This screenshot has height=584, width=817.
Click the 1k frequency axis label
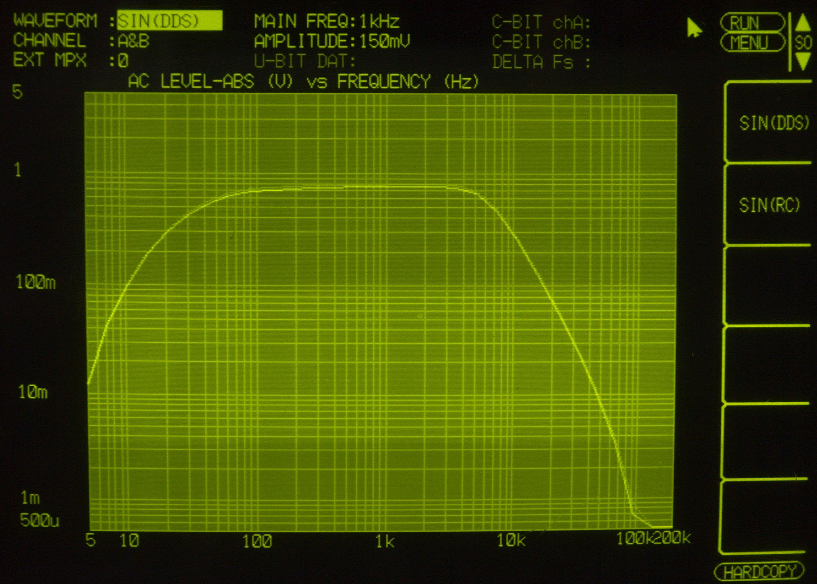(x=384, y=541)
